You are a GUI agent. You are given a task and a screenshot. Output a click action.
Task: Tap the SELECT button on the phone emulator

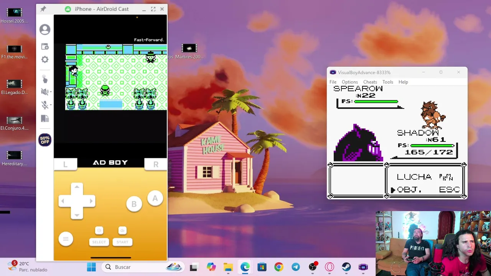[x=99, y=242]
